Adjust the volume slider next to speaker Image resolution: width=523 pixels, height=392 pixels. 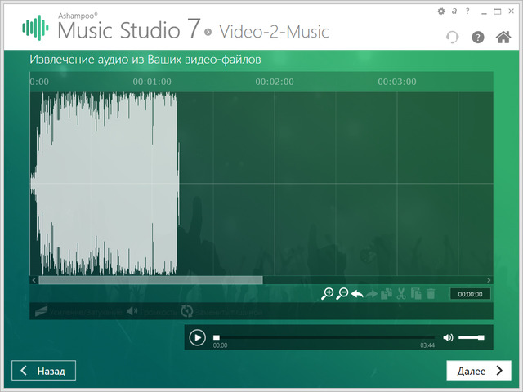(x=471, y=337)
